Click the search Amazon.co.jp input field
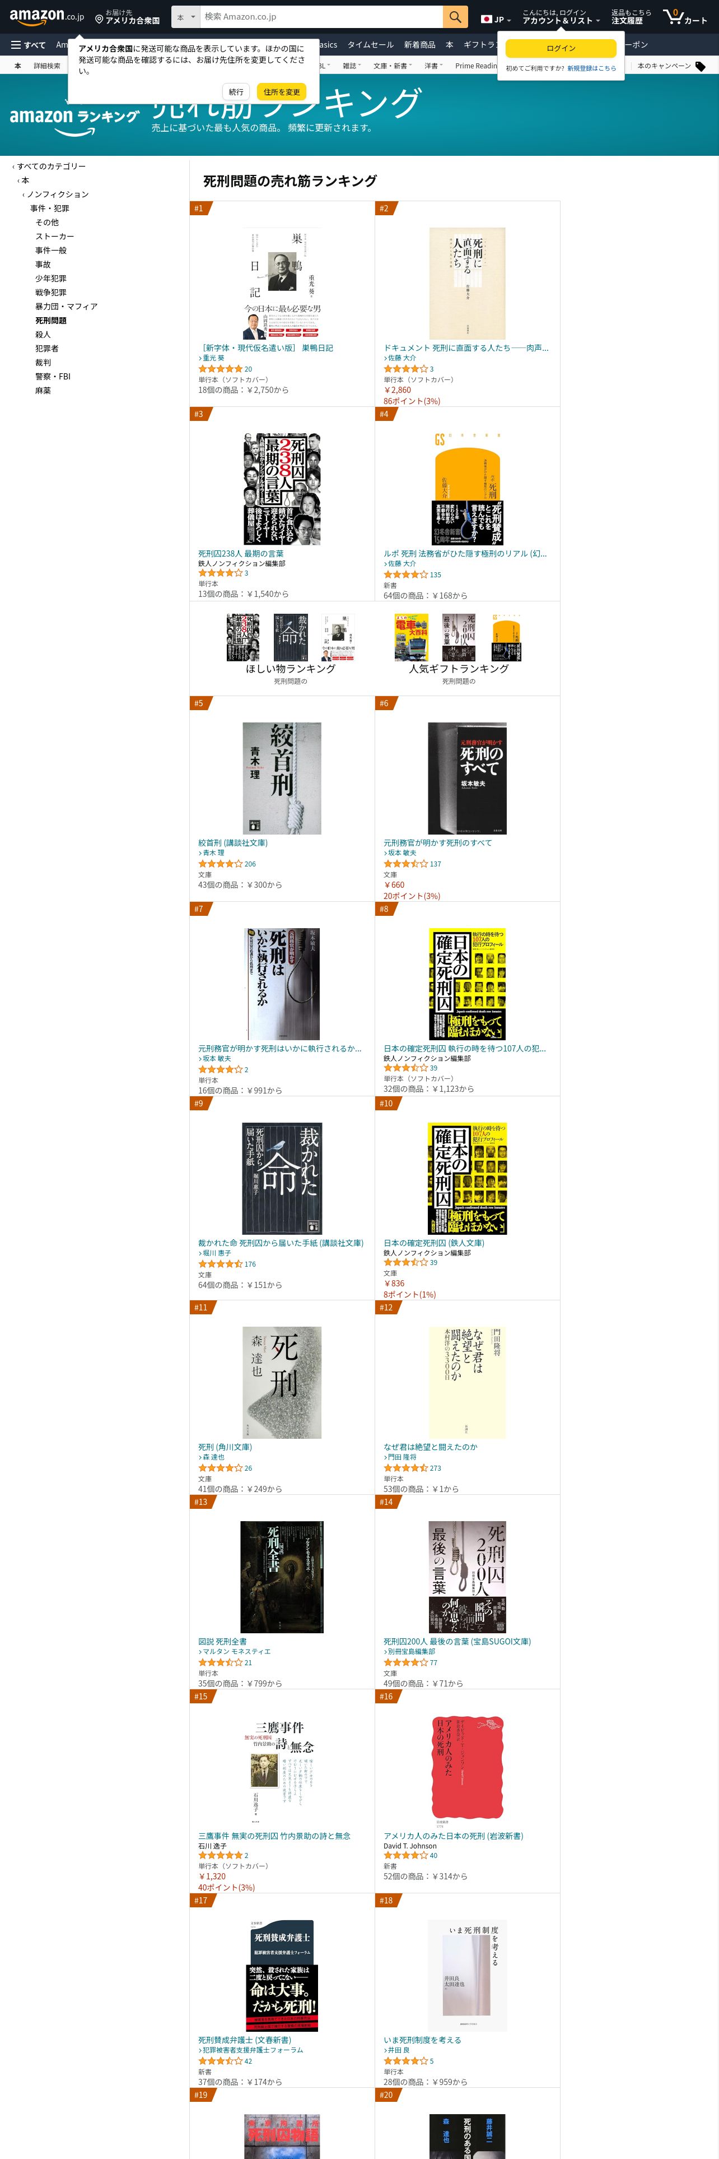Viewport: 719px width, 2159px height. pyautogui.click(x=321, y=17)
